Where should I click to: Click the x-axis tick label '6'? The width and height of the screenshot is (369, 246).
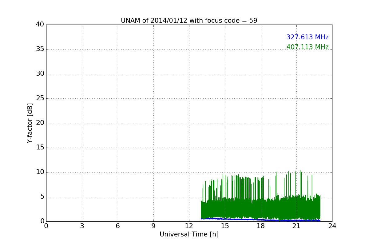pyautogui.click(x=117, y=226)
